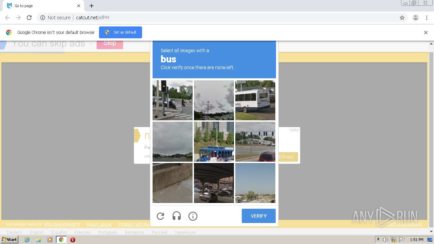Viewport: 434px width, 244px height.
Task: Select captcha tile with distant road and sky
Action: pos(255,183)
